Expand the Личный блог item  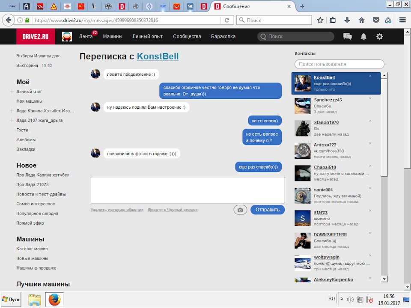[x=12, y=92]
